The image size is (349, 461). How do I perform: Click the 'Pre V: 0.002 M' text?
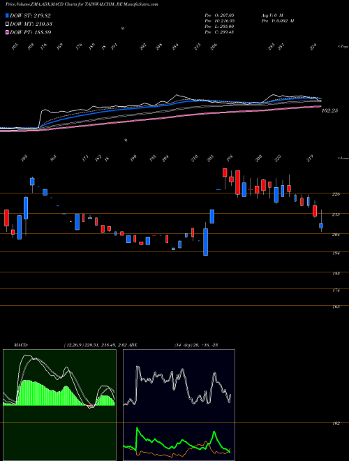[277, 21]
